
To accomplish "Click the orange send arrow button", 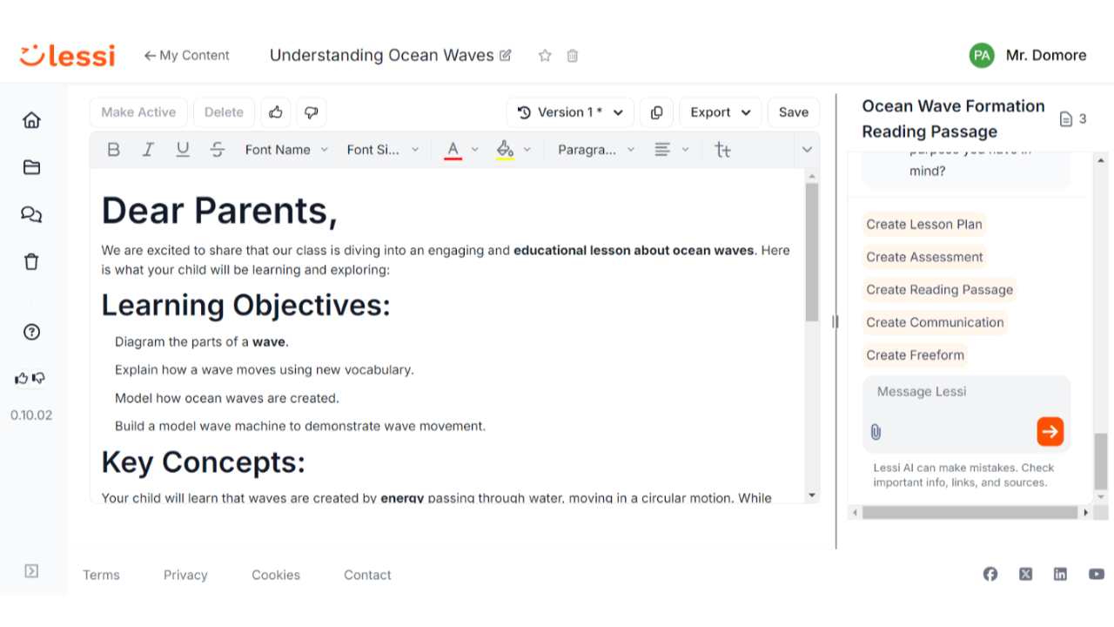I will pyautogui.click(x=1050, y=431).
